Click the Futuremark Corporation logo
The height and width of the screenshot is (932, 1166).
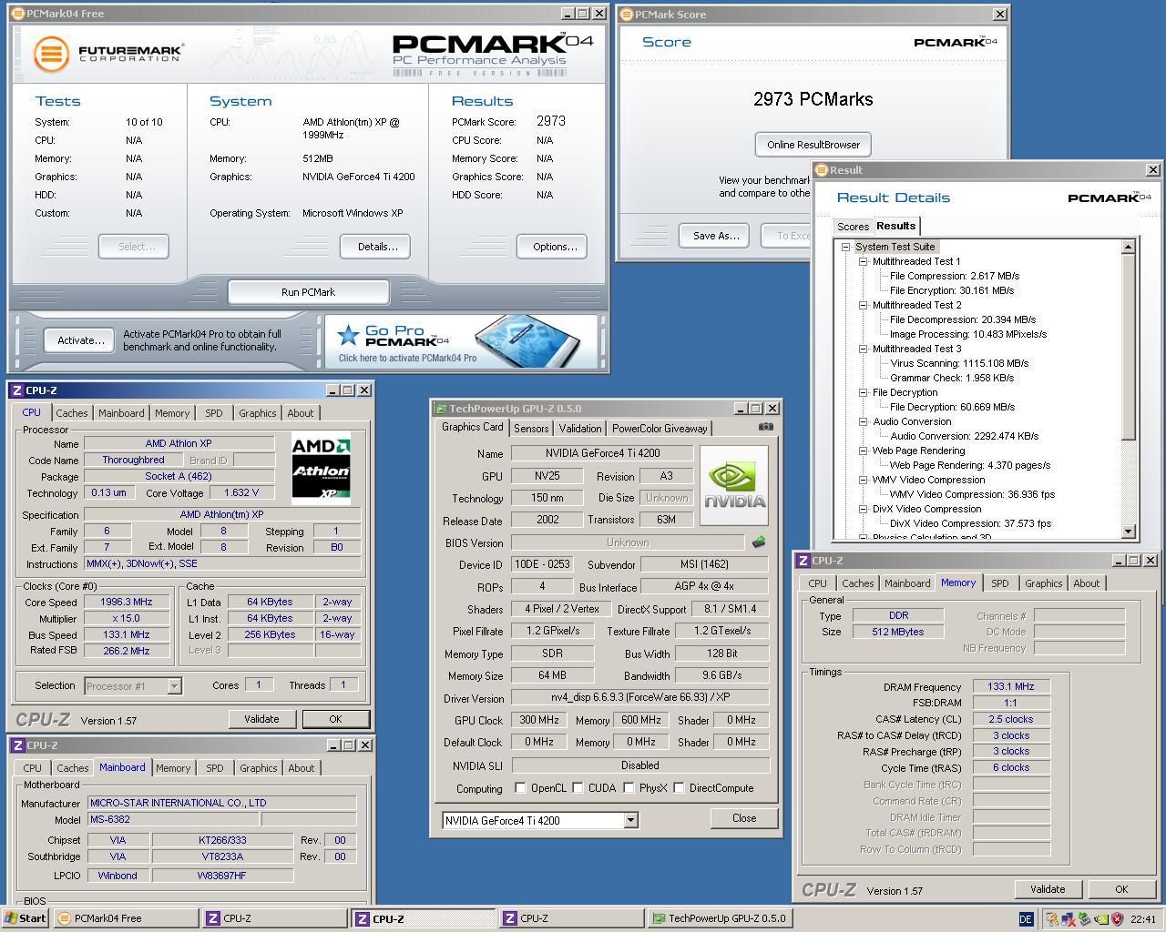click(108, 53)
